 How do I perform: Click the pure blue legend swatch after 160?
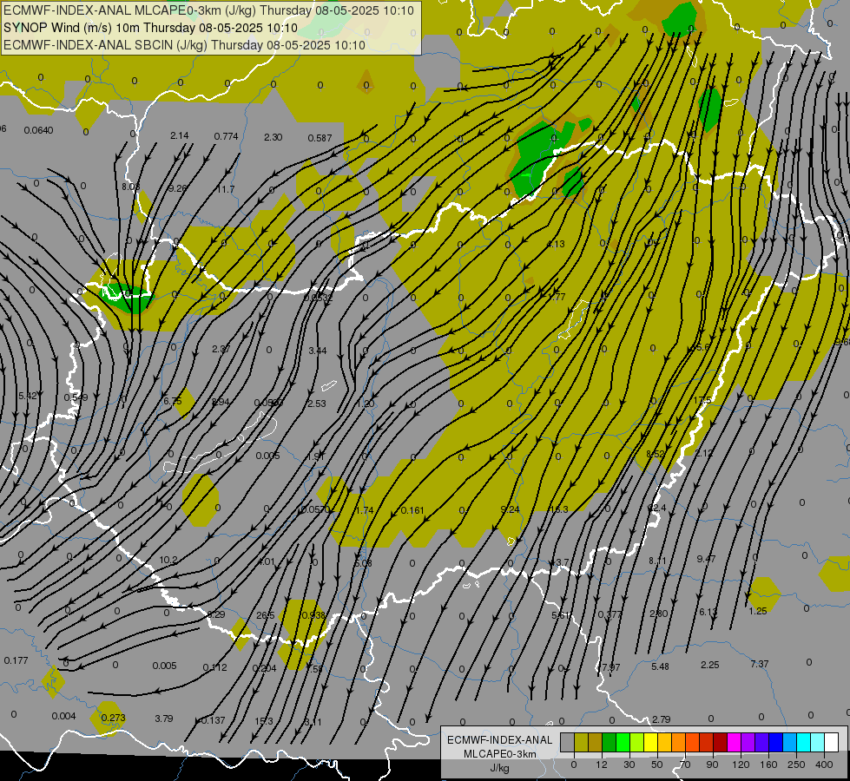point(776,742)
